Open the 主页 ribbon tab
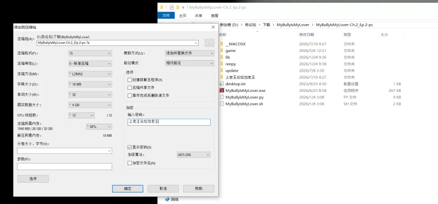 tap(183, 16)
